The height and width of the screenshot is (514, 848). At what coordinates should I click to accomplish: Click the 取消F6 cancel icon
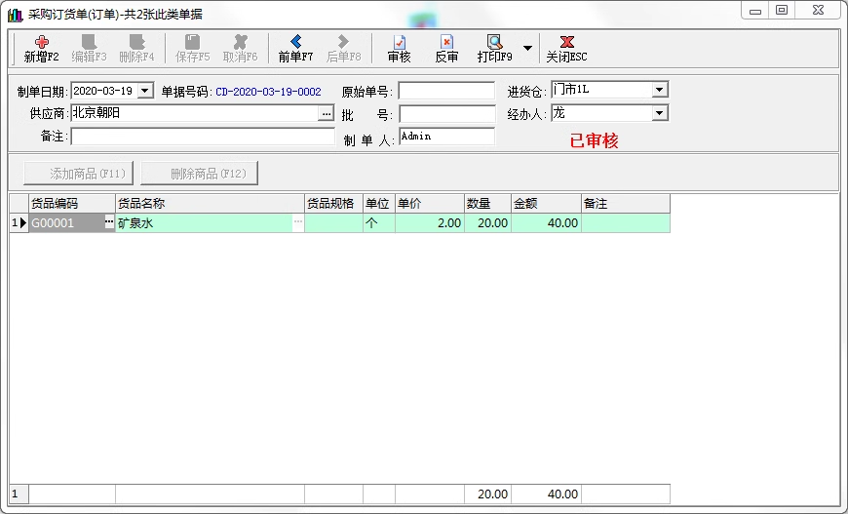pos(240,42)
